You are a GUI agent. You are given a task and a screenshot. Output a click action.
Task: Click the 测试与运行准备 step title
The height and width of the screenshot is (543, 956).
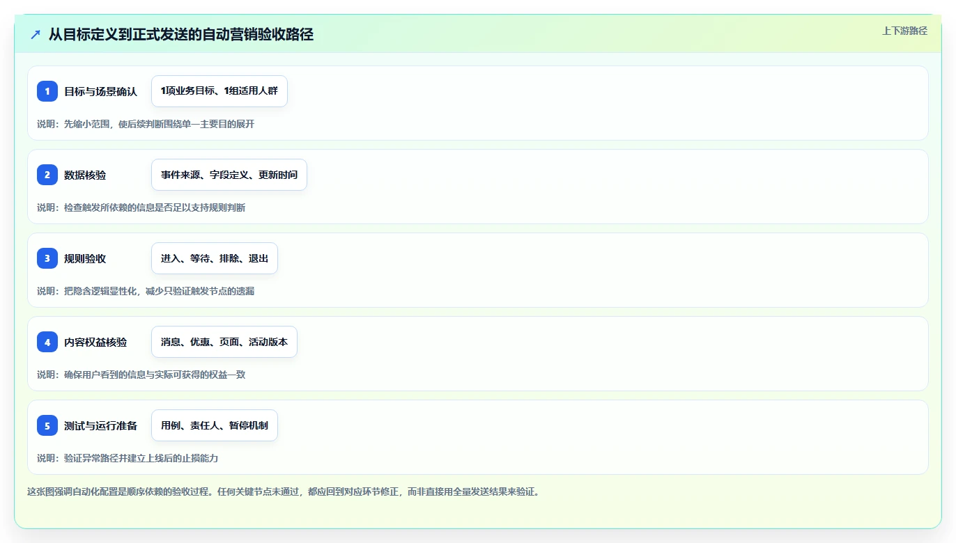click(101, 425)
